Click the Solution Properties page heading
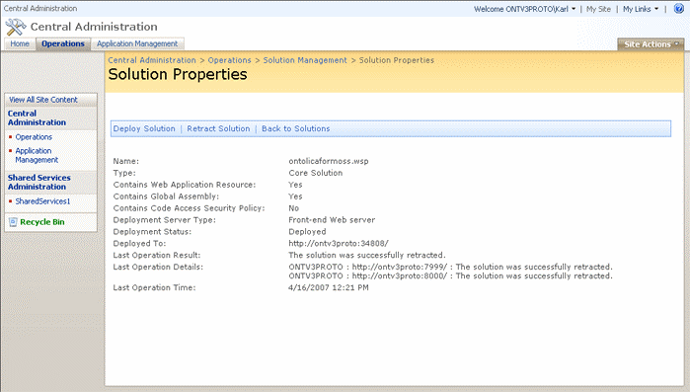This screenshot has height=392, width=690. point(178,74)
